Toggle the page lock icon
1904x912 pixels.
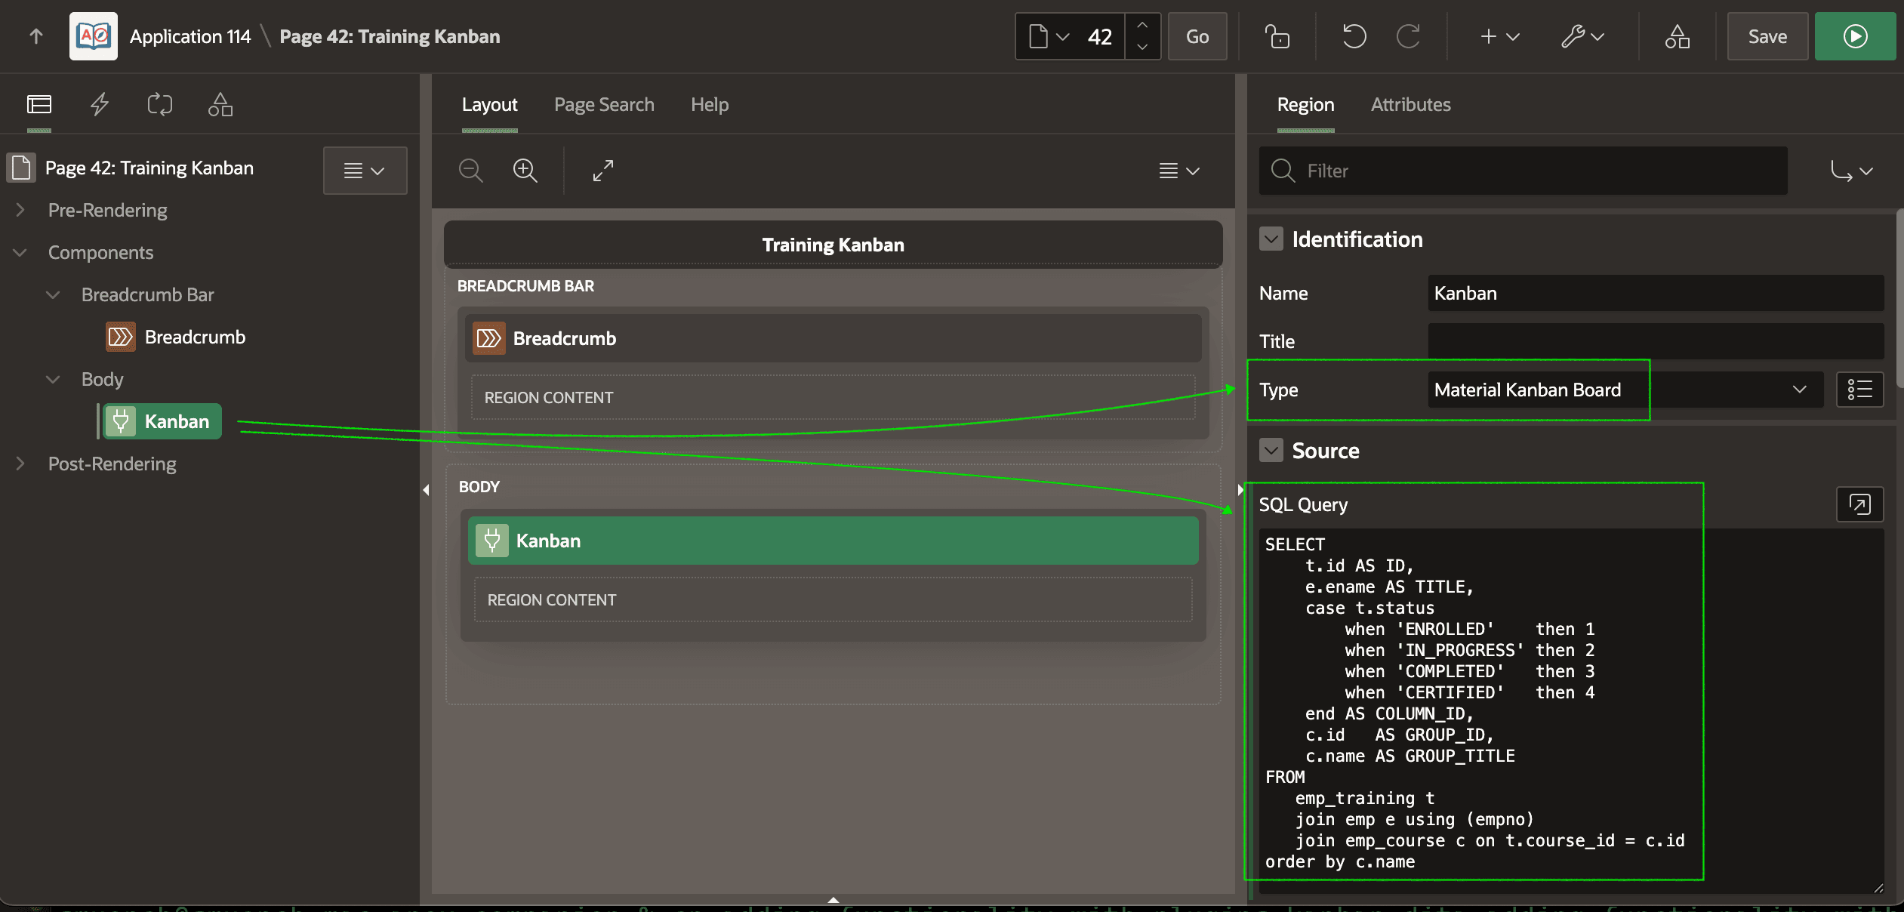[x=1277, y=36]
